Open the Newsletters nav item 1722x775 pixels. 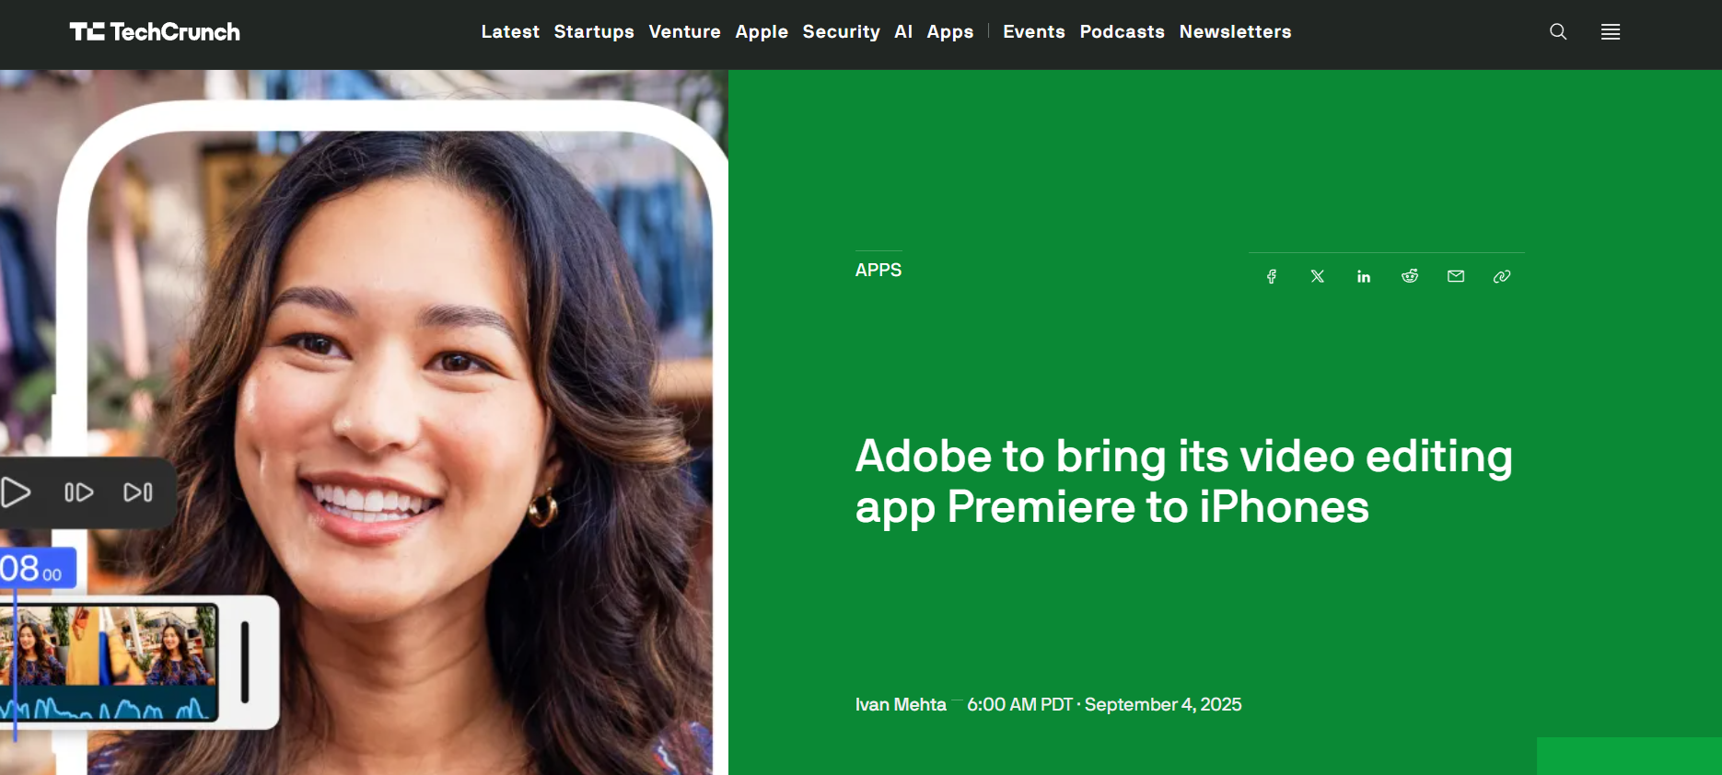coord(1236,32)
